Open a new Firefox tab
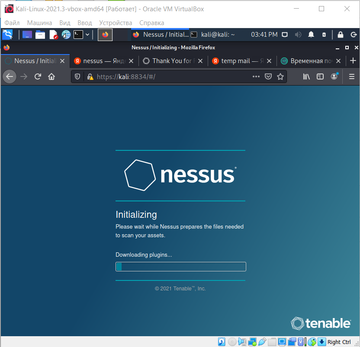Screen dimensions: 360x347 tap(353, 61)
